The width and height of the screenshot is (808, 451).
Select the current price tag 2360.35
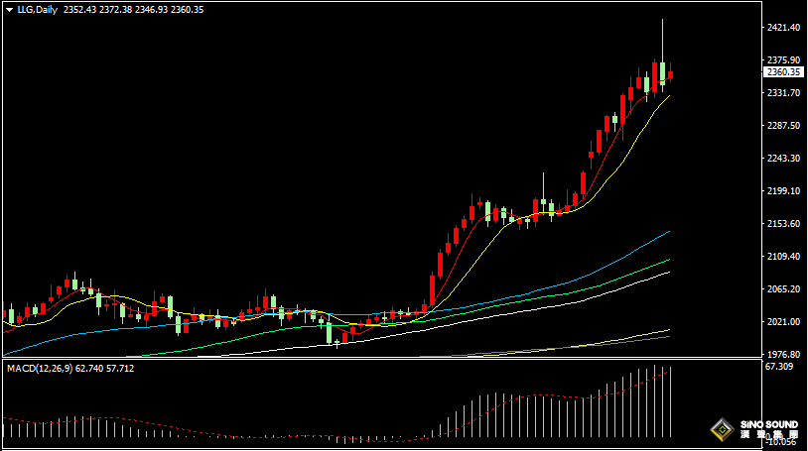click(x=783, y=72)
